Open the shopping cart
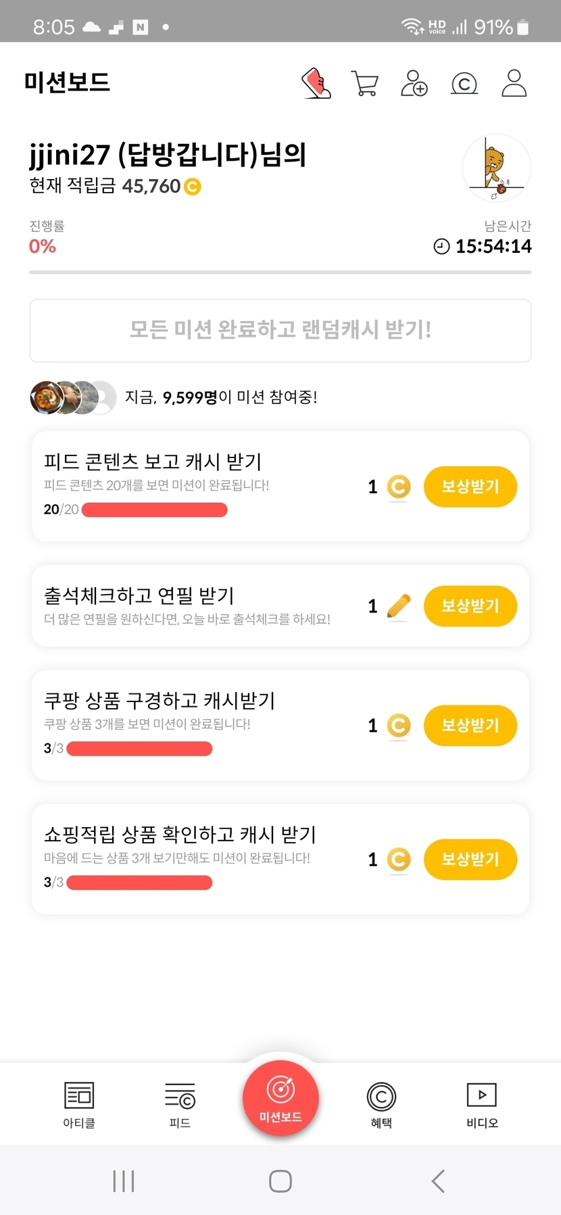This screenshot has width=561, height=1215. coord(365,84)
